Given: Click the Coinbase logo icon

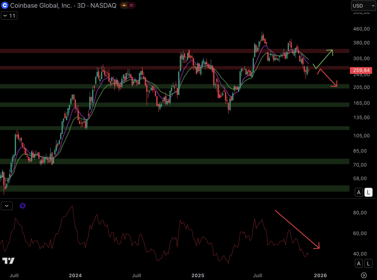Looking at the screenshot, I should 5,5.
